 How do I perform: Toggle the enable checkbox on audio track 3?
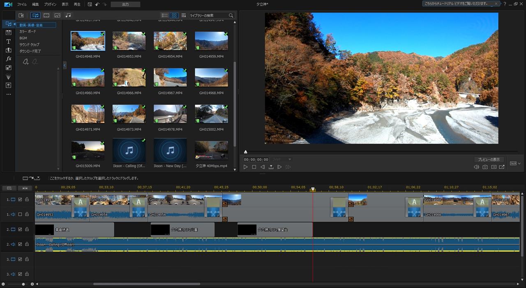pyautogui.click(x=20, y=274)
